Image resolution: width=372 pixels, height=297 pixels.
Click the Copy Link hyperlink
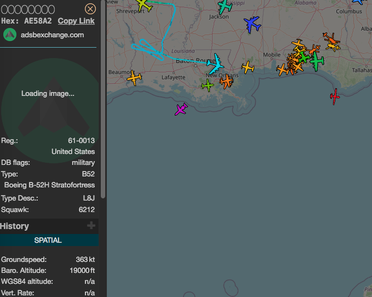pos(76,21)
